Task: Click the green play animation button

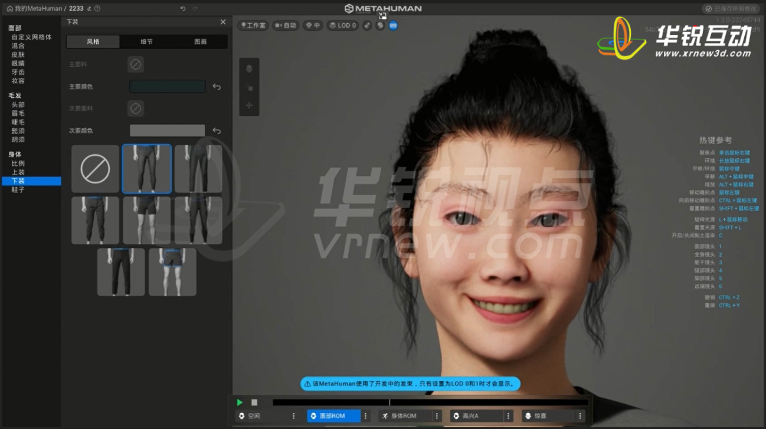Action: coord(240,402)
